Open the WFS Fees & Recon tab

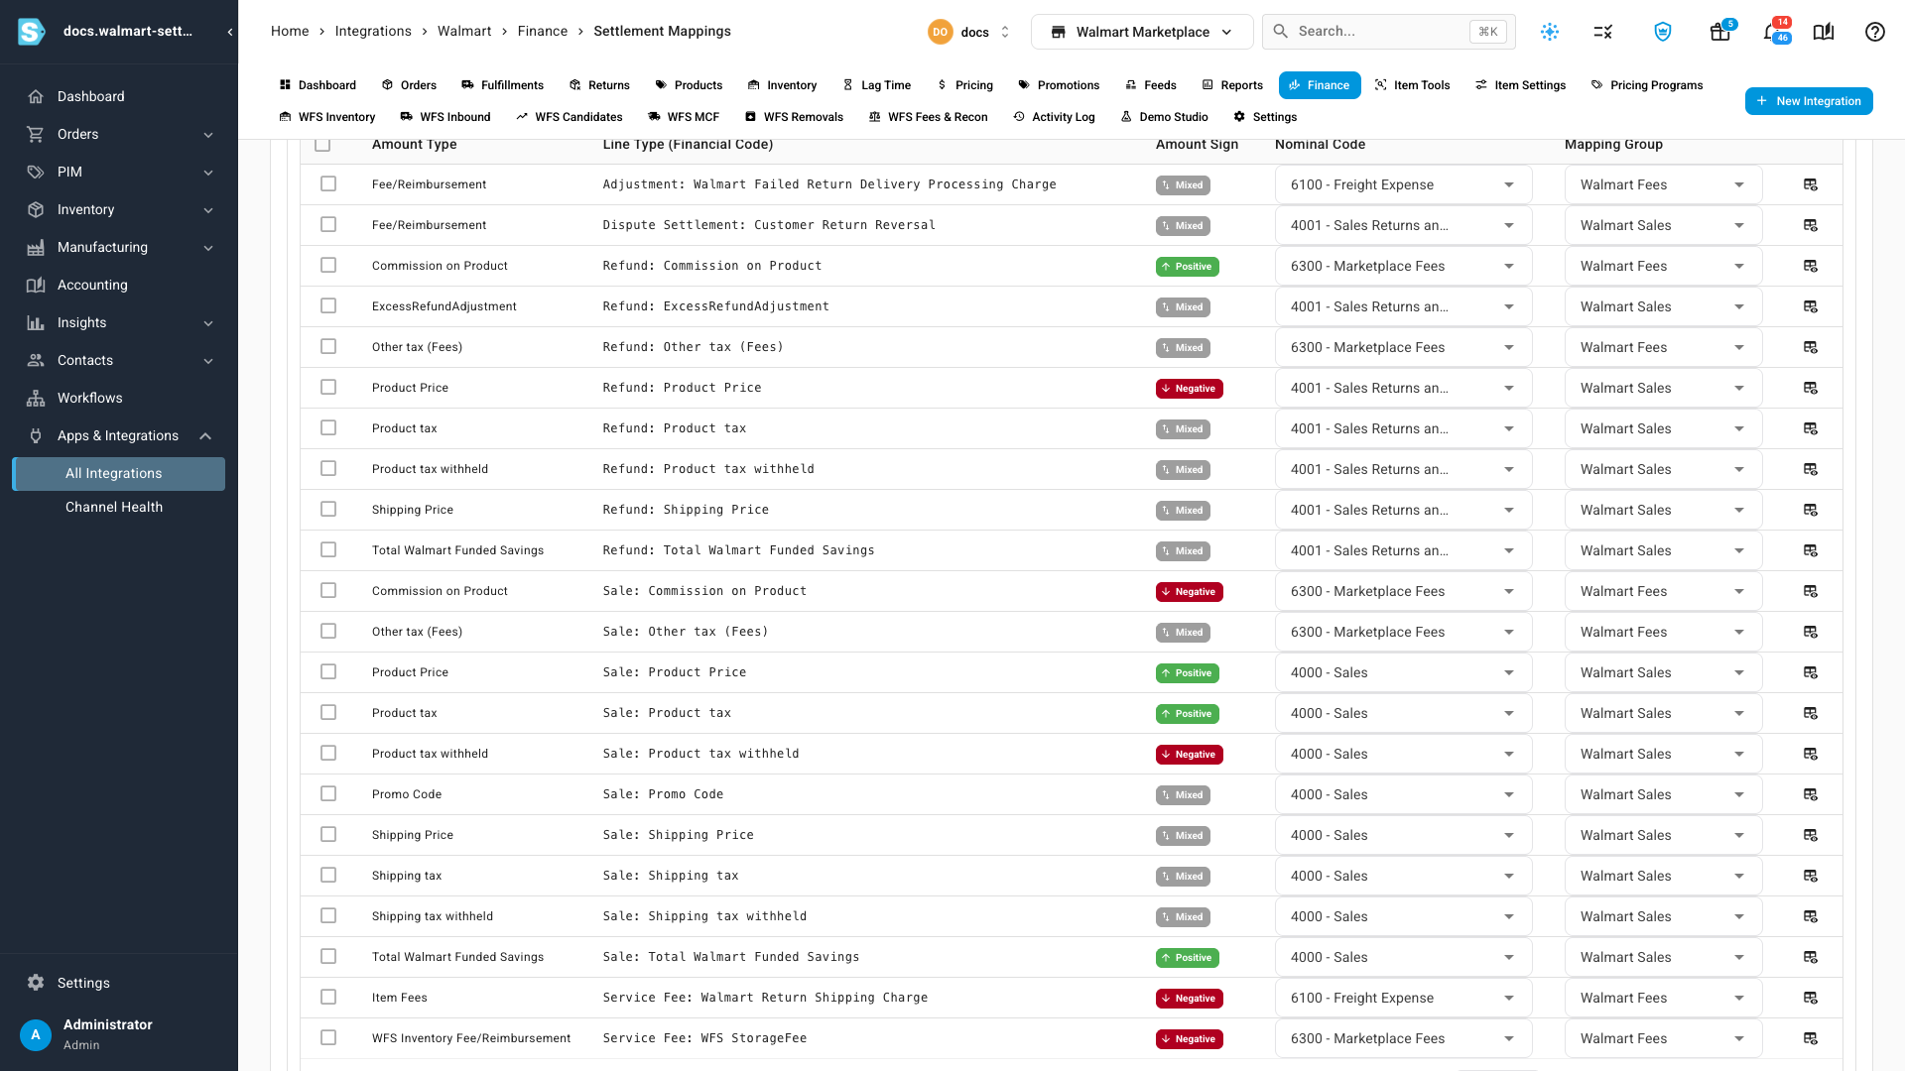pos(928,117)
